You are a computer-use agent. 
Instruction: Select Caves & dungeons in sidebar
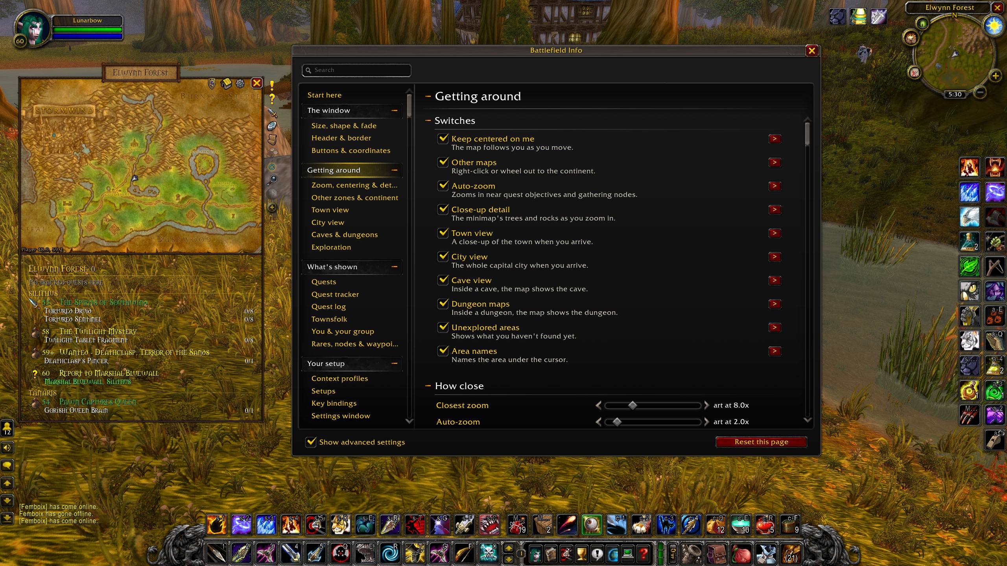[345, 235]
